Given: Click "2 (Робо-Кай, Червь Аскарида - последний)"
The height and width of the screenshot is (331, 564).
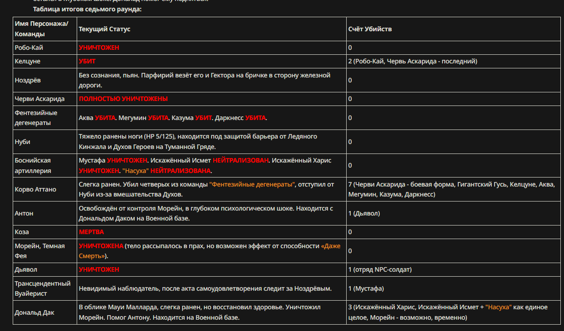Looking at the screenshot, I should (413, 61).
